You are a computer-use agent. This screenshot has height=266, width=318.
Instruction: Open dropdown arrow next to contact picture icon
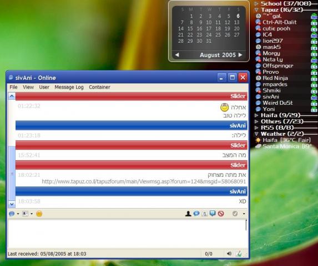tap(32, 214)
